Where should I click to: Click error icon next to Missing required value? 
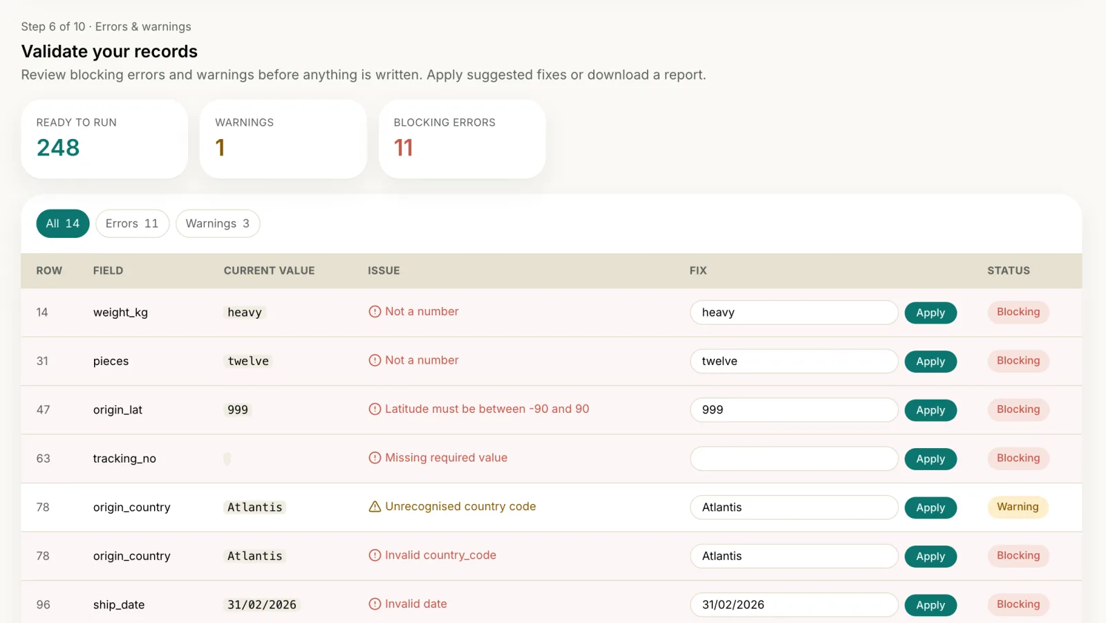[x=375, y=458]
